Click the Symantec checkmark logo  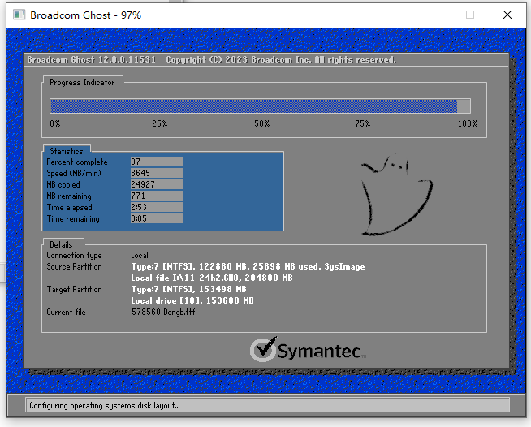[308, 349]
